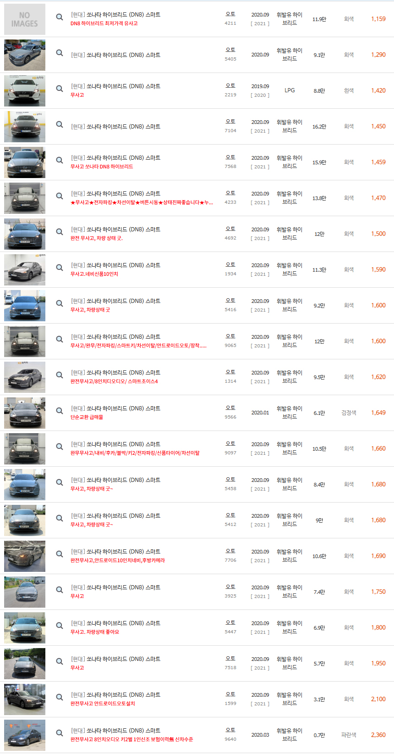Viewport: 394px width, 755px height.
Task: Click magnifier icon for car number 5412
Action: point(60,518)
